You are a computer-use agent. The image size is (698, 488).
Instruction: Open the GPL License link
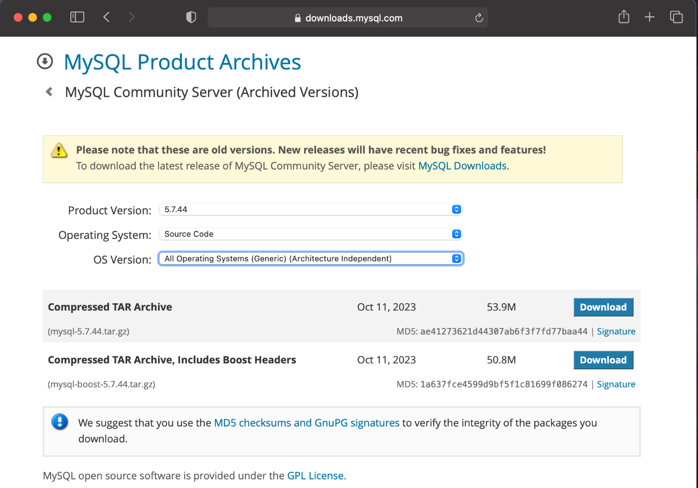[x=315, y=476]
